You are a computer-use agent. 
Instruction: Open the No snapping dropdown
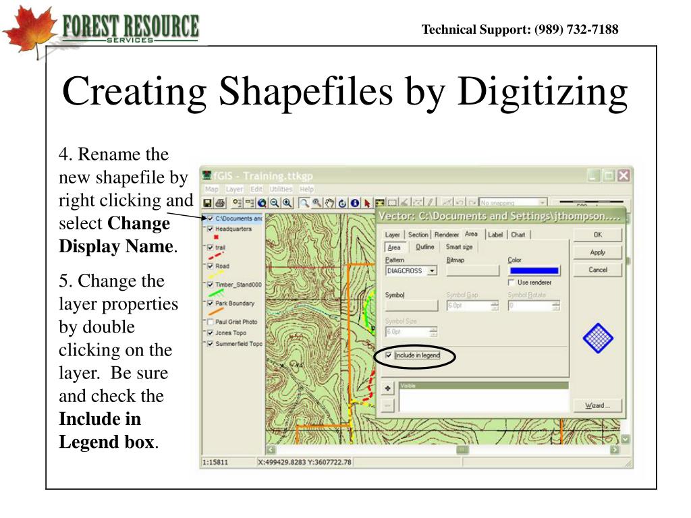click(x=543, y=203)
